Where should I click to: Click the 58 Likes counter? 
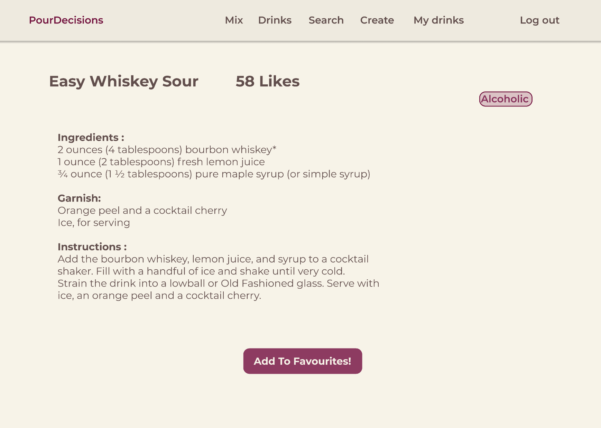click(268, 81)
